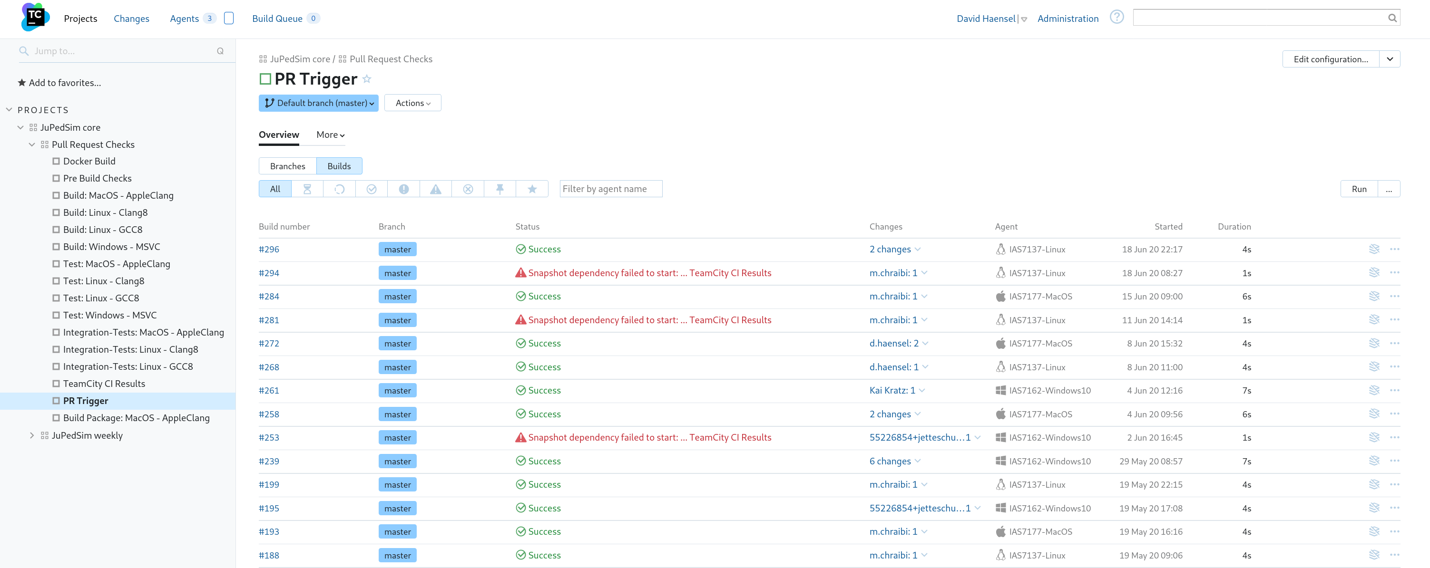Open the build chain stack icon for #272

click(1374, 343)
